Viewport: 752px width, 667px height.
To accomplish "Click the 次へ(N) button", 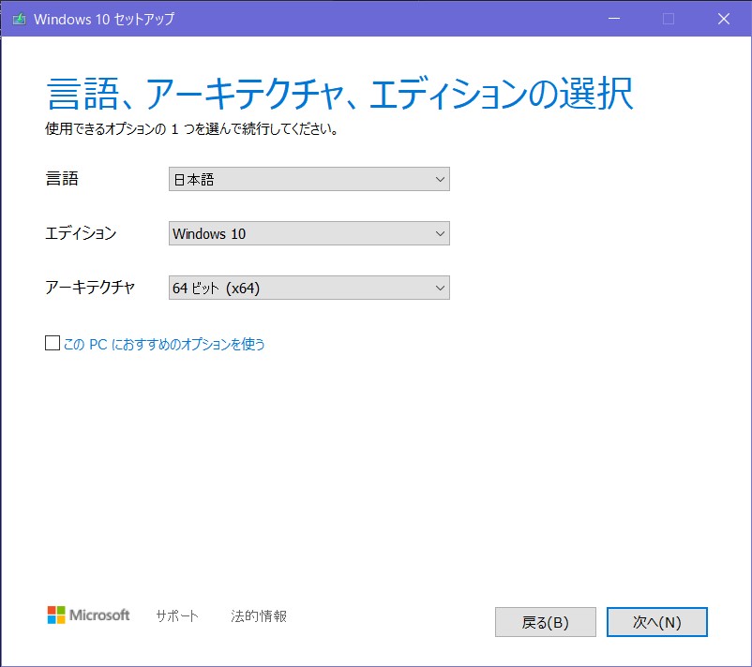I will [x=657, y=622].
